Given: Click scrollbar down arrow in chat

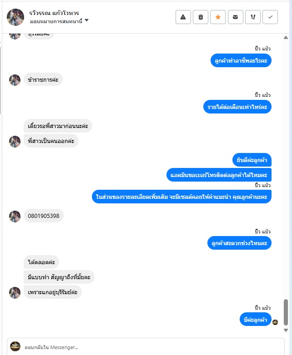Looking at the screenshot, I should [286, 330].
